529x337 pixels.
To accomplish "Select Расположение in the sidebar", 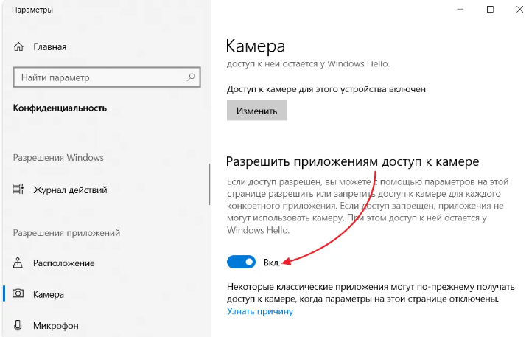I will click(63, 263).
